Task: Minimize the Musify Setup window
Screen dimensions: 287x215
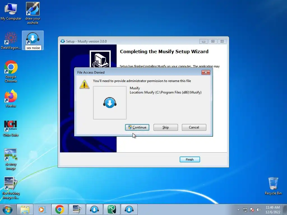Action: 203,41
